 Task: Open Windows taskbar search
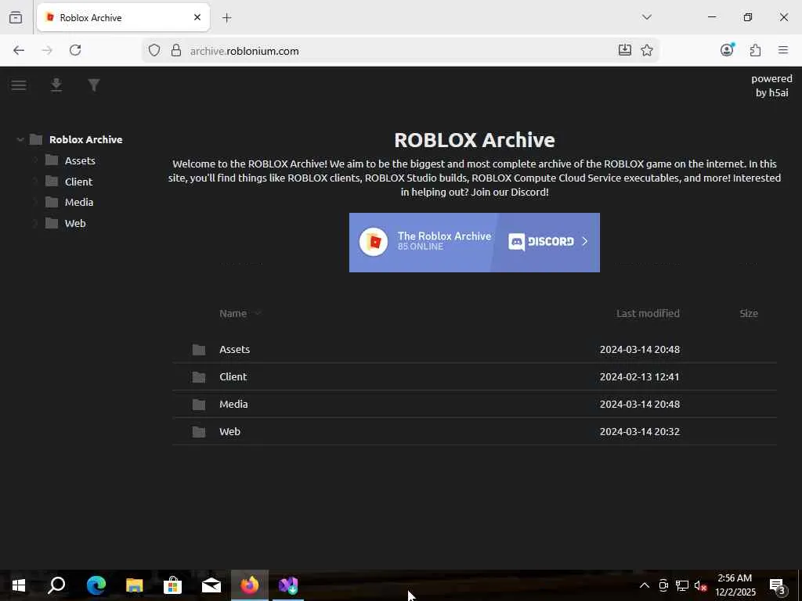point(56,585)
